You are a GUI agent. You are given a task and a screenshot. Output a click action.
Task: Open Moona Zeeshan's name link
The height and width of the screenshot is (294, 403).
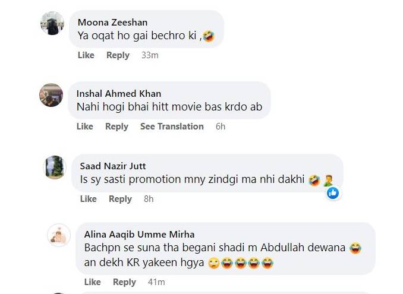pos(112,23)
